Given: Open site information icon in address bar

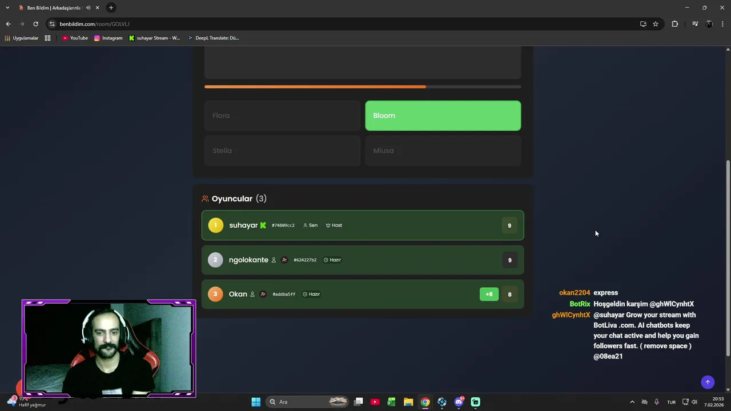Looking at the screenshot, I should 52,24.
